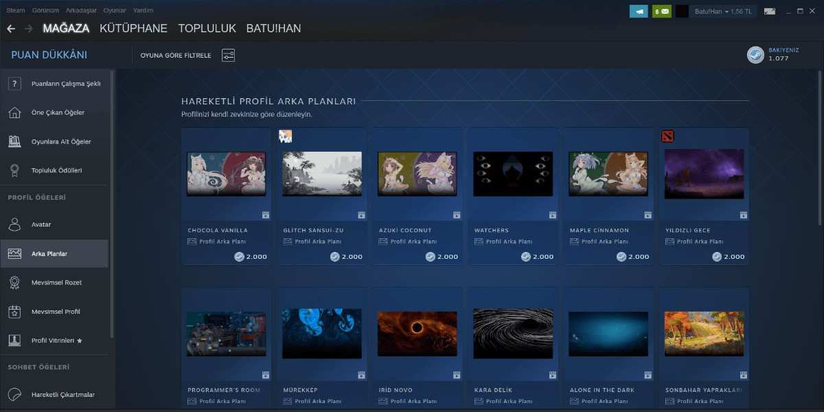Click the Steam points balance coin icon
The width and height of the screenshot is (824, 412).
[755, 55]
